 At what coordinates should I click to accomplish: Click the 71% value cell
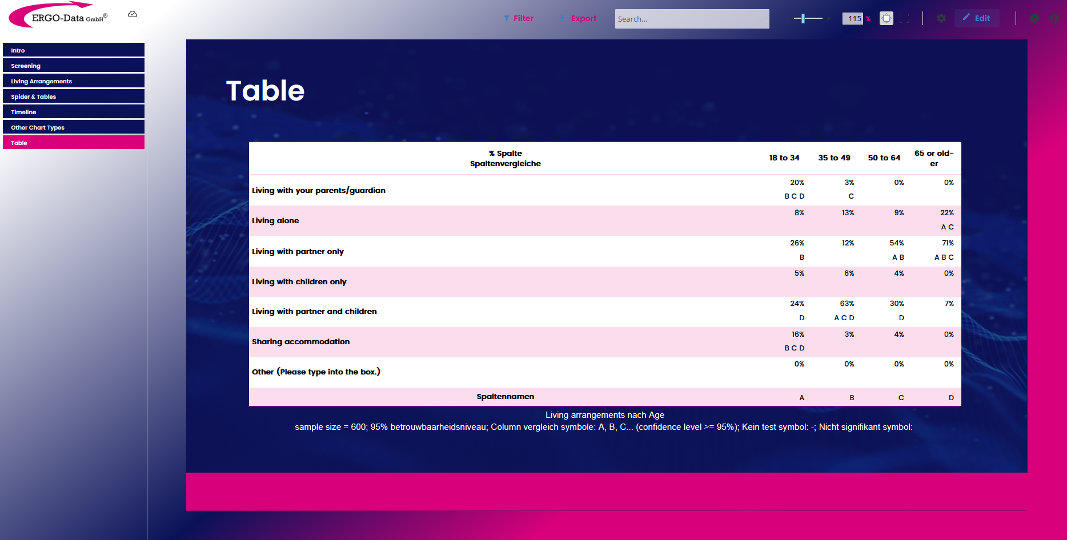pyautogui.click(x=948, y=243)
